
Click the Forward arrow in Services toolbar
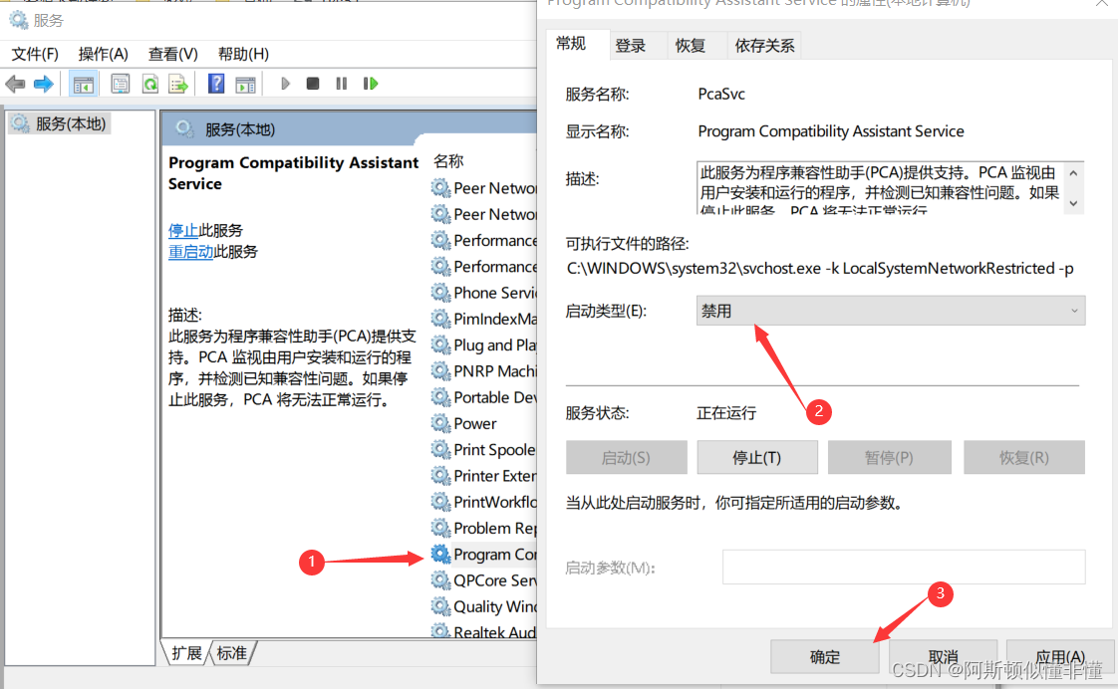pos(44,84)
